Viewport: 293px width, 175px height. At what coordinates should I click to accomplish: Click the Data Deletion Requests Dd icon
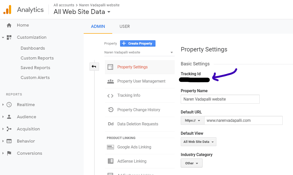pyautogui.click(x=111, y=124)
